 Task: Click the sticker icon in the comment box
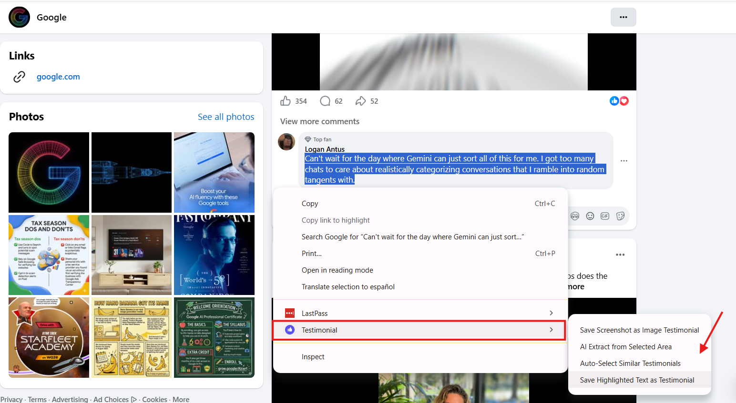pyautogui.click(x=620, y=216)
